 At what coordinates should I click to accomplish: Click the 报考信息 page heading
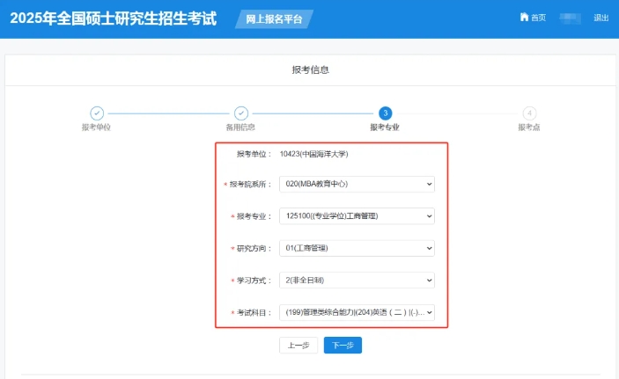[x=310, y=69]
